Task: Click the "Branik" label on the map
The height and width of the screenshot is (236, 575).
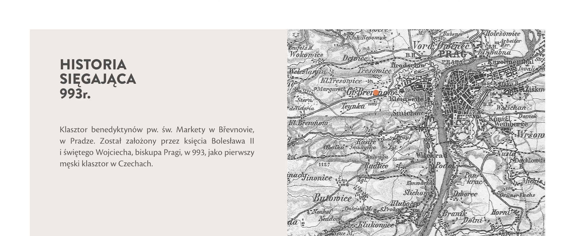Action: pos(454,214)
